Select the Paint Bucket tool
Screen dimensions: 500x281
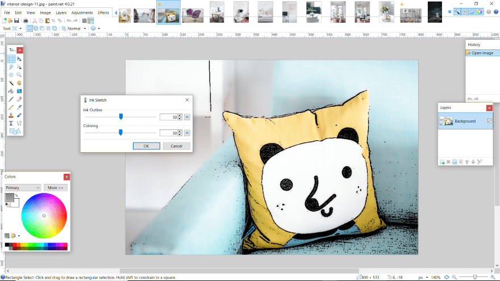[x=11, y=91]
